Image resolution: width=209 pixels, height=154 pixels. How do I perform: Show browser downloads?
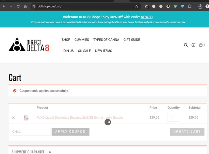200,6
